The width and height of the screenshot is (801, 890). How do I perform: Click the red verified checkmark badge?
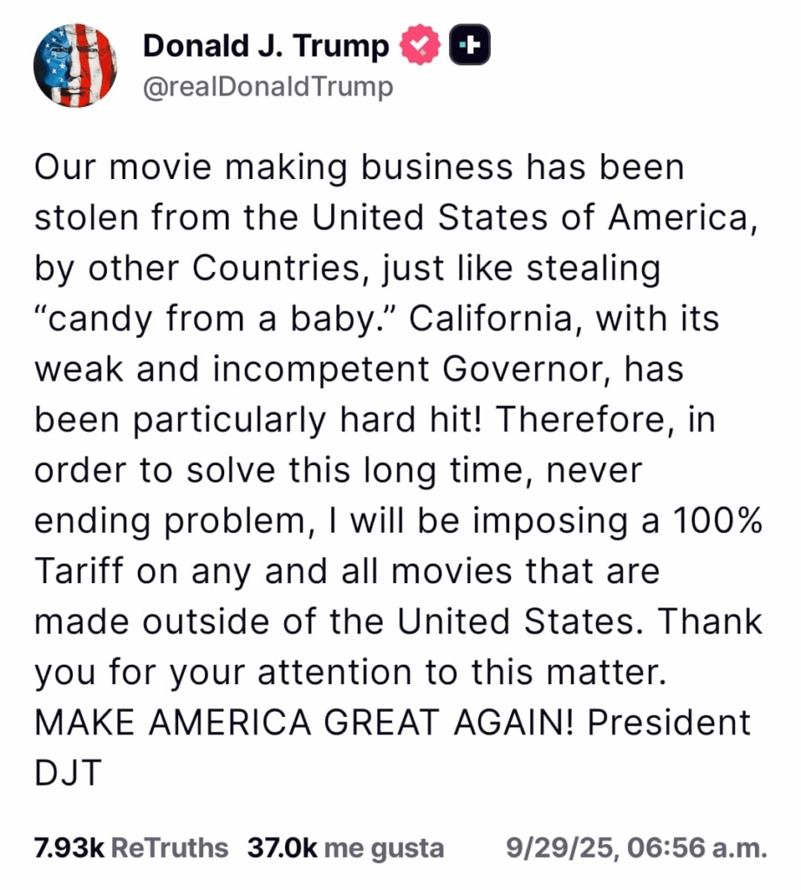(420, 45)
